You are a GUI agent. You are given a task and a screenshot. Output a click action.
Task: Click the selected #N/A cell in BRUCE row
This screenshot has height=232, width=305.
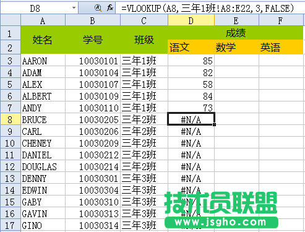(191, 119)
